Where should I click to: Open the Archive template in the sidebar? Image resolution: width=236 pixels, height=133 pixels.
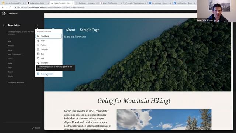[x=11, y=46]
